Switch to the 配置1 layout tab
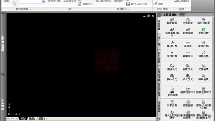Screen dimensions: 215x121 [32, 118]
